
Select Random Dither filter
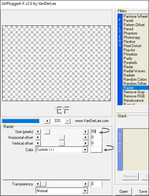click(x=135, y=84)
